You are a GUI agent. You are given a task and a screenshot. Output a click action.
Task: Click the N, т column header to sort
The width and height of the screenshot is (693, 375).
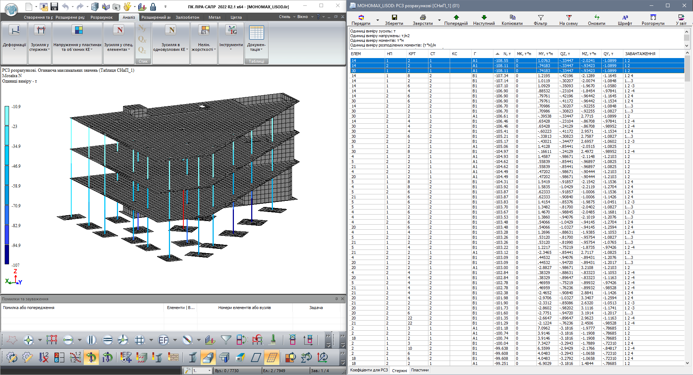pyautogui.click(x=507, y=54)
